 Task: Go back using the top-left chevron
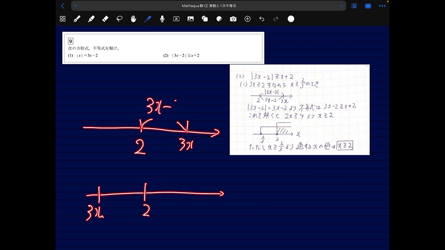click(x=63, y=6)
